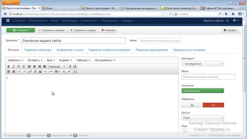Open the Вид editor menu
Viewport: 247px width, 139px height.
(51, 60)
